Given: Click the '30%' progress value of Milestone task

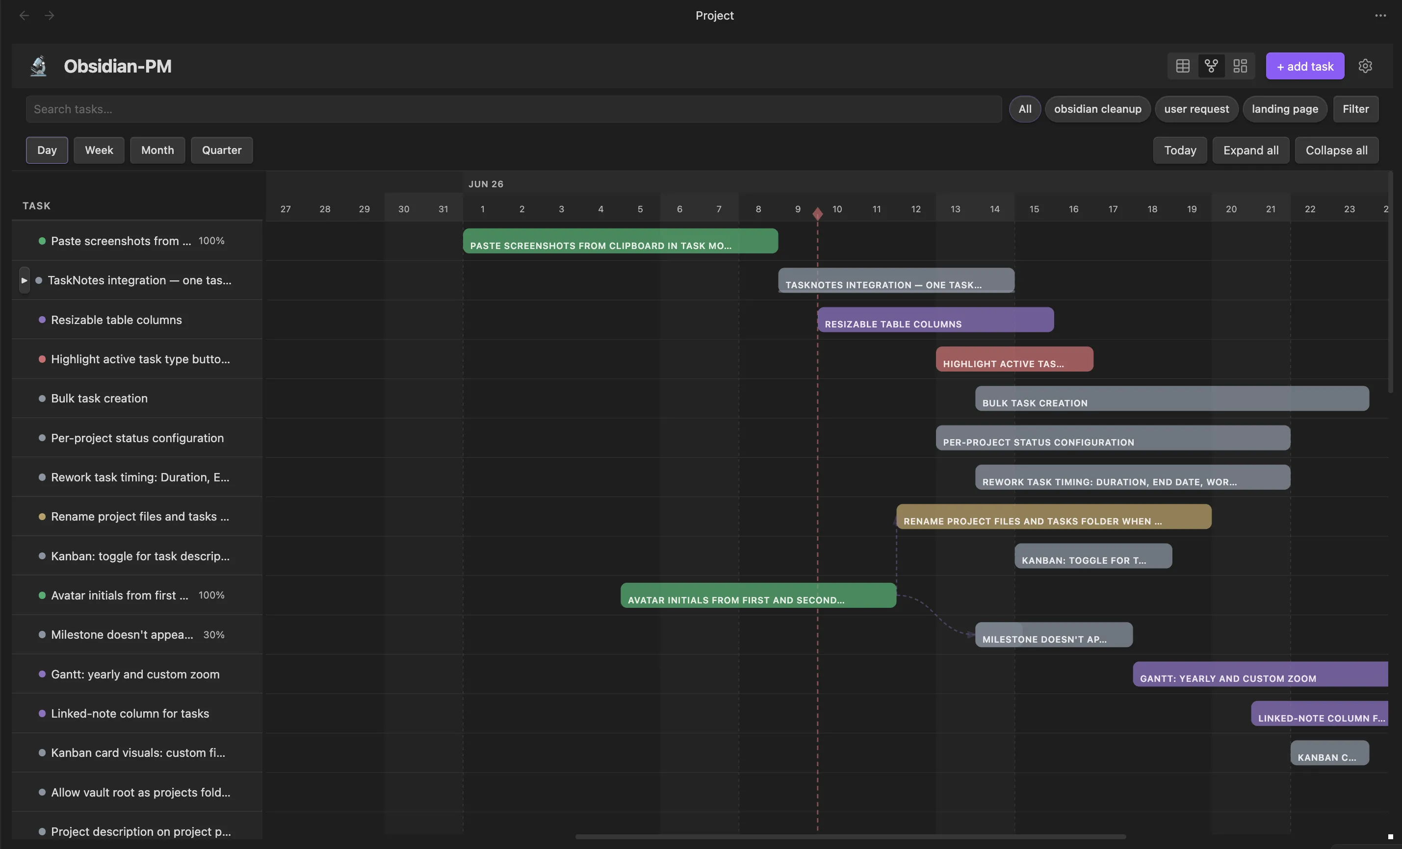Looking at the screenshot, I should tap(214, 635).
